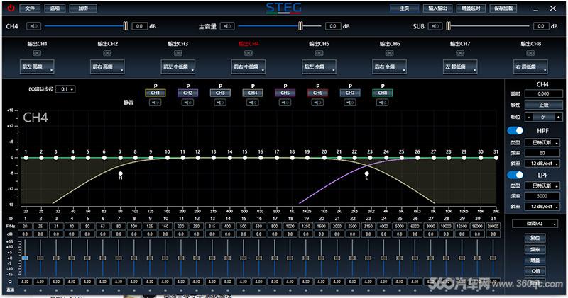Toggle the LPF switch
This screenshot has height=298, width=568.
click(515, 175)
